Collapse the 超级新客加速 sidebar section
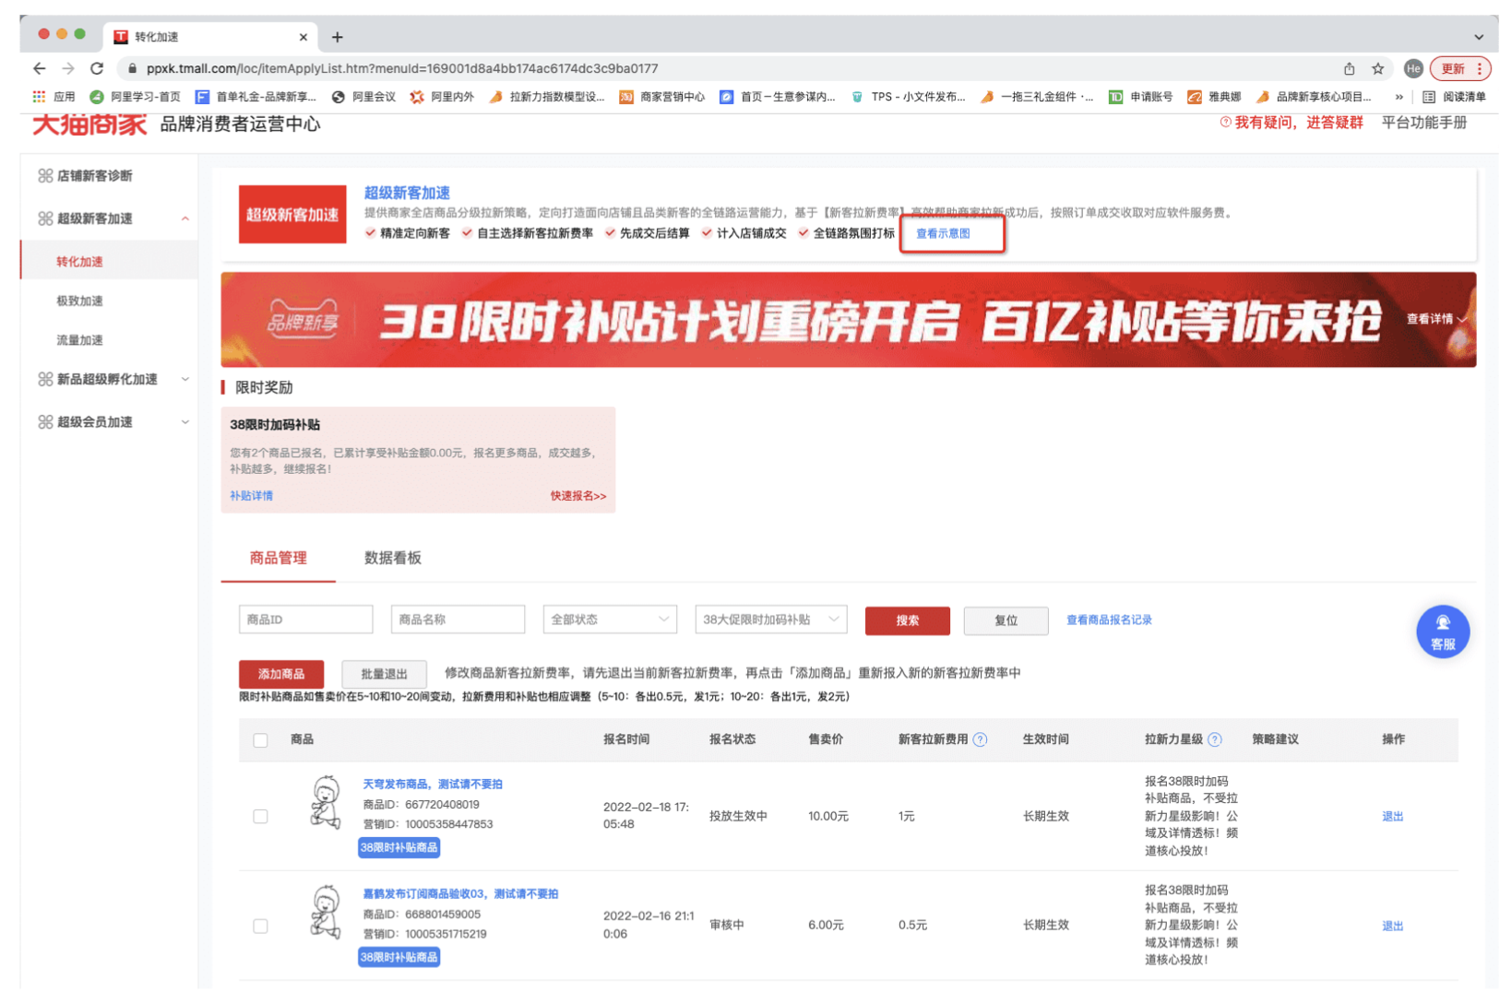Screen dimensions: 1500x992 coord(185,218)
